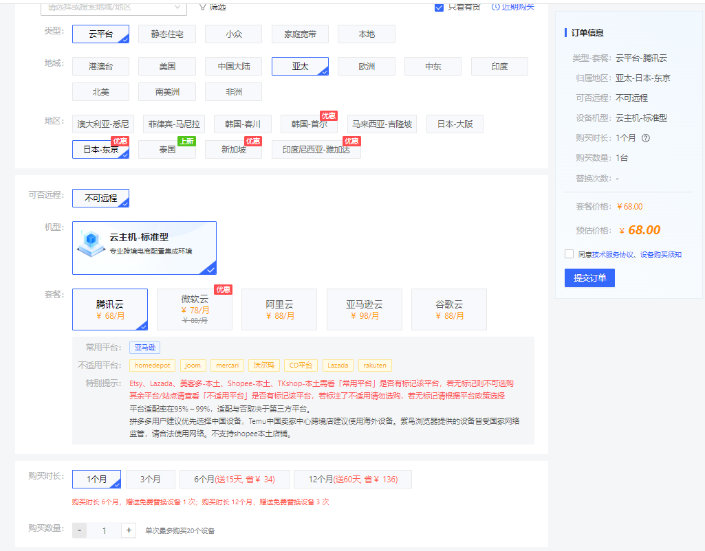Select 新加坡 area
This screenshot has width=705, height=551.
point(234,150)
